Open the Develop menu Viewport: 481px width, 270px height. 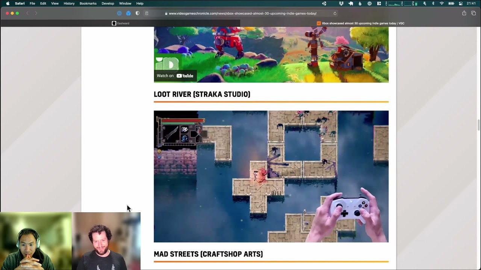(x=108, y=3)
